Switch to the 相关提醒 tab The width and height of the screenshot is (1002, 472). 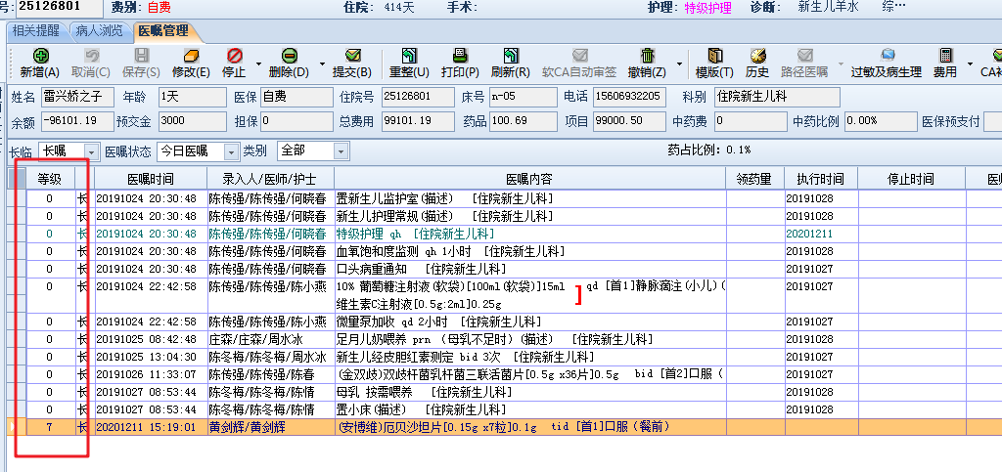coord(36,30)
